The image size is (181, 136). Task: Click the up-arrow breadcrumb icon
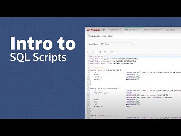(88, 36)
